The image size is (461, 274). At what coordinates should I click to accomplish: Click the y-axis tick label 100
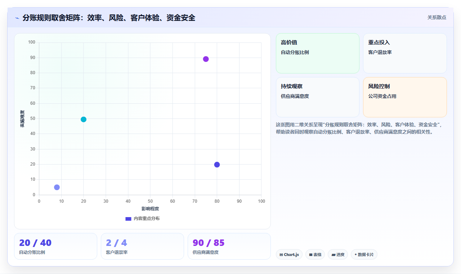[32, 42]
